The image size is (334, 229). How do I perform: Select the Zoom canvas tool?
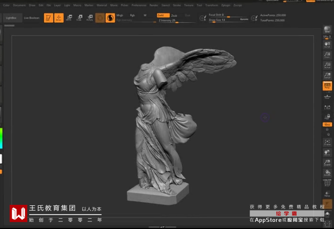pyautogui.click(x=327, y=55)
